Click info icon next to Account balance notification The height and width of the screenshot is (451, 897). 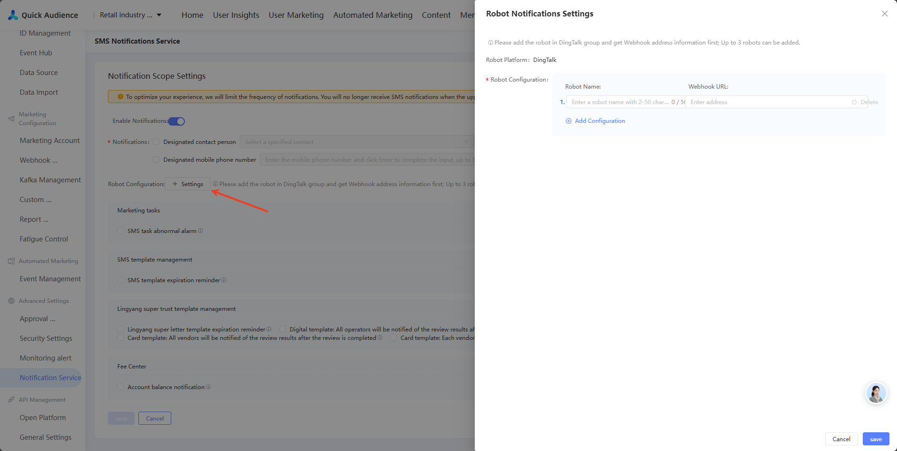[x=208, y=387]
